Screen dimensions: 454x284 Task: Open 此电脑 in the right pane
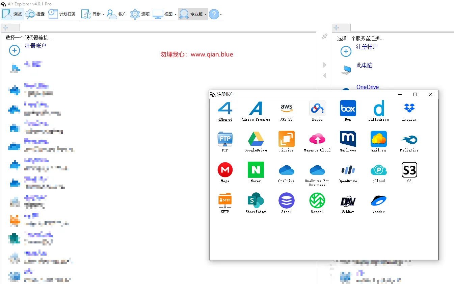[365, 65]
